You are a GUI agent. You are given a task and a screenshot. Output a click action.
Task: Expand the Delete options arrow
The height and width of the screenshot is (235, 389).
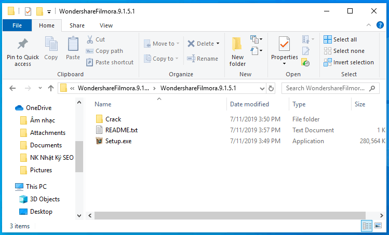click(218, 44)
